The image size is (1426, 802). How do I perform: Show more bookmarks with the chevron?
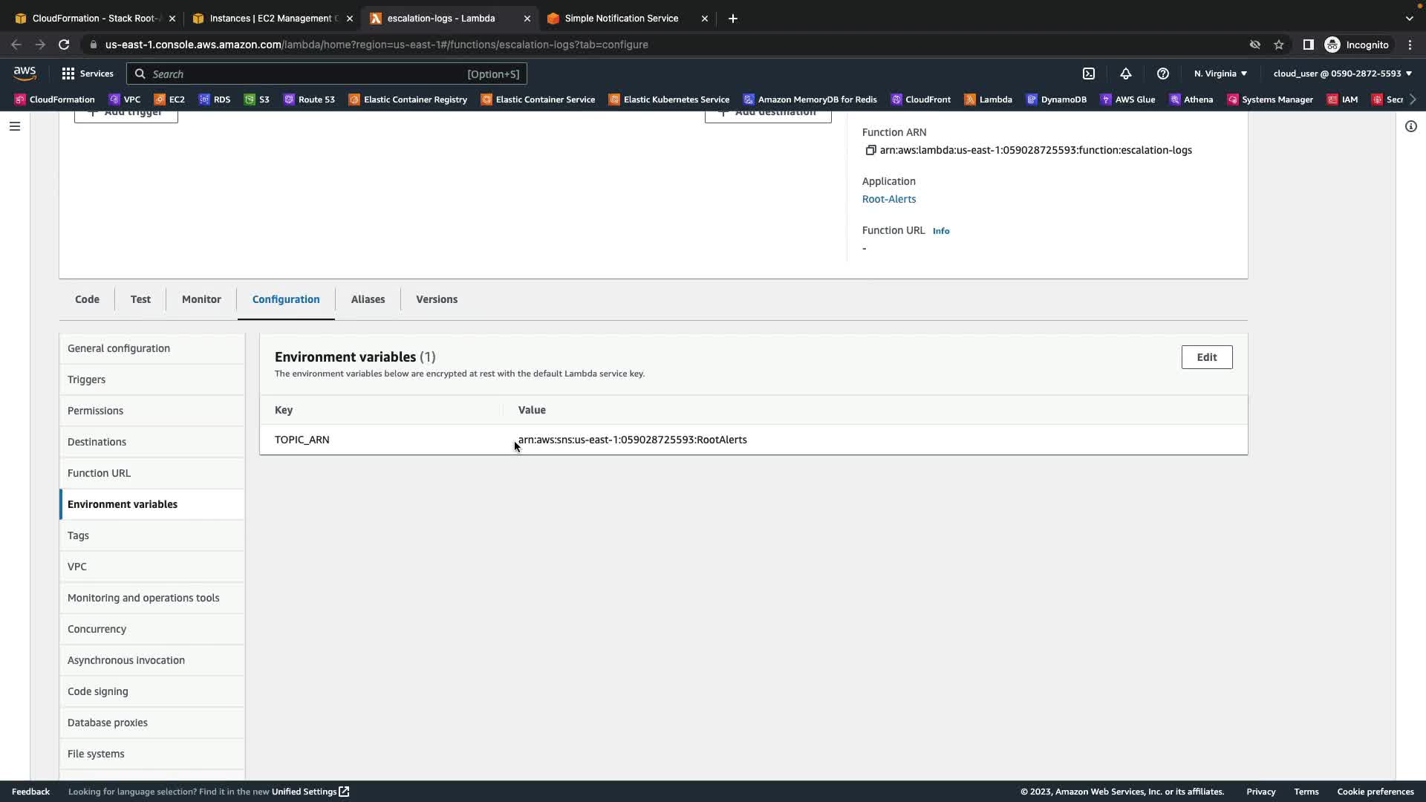[1413, 100]
